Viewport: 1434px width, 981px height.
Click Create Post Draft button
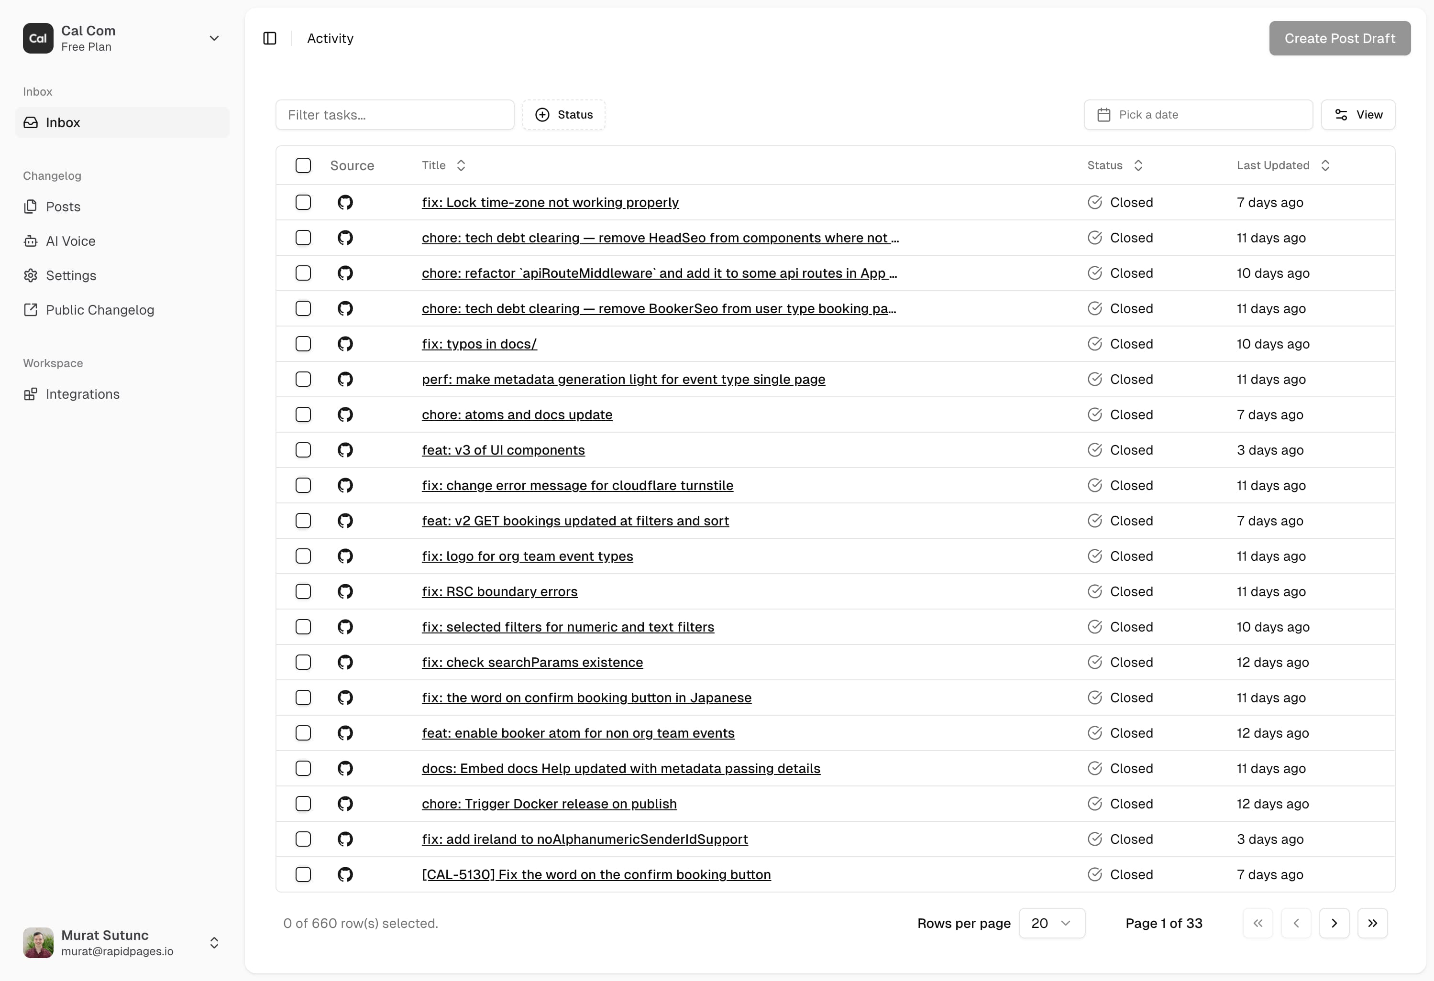pos(1340,38)
